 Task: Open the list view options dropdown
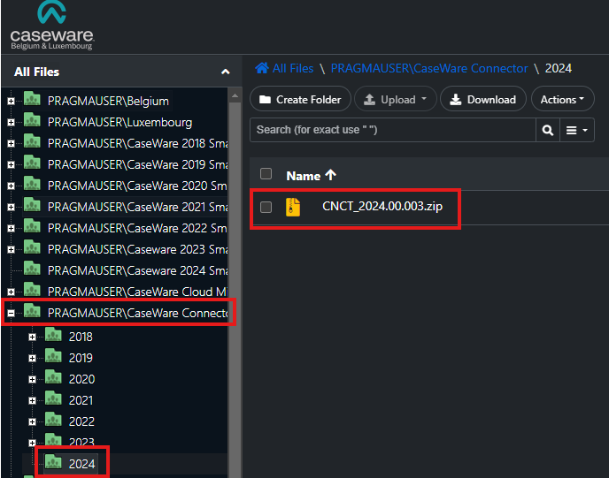(577, 130)
